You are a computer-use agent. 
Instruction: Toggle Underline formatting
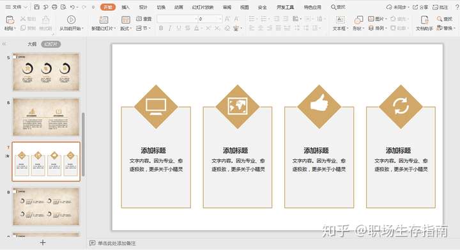[178, 28]
